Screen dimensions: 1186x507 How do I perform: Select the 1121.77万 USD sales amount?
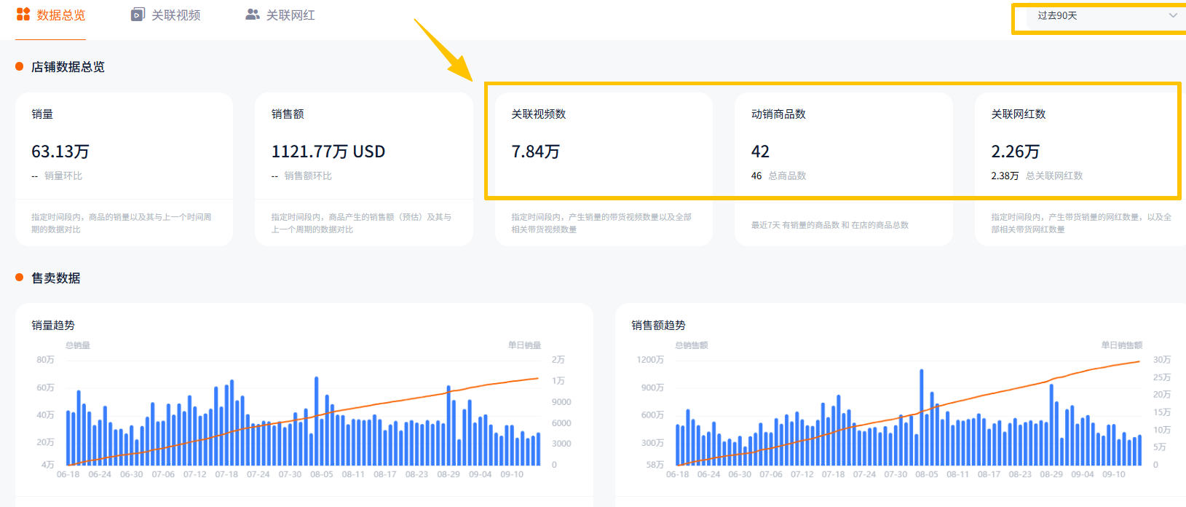(328, 152)
